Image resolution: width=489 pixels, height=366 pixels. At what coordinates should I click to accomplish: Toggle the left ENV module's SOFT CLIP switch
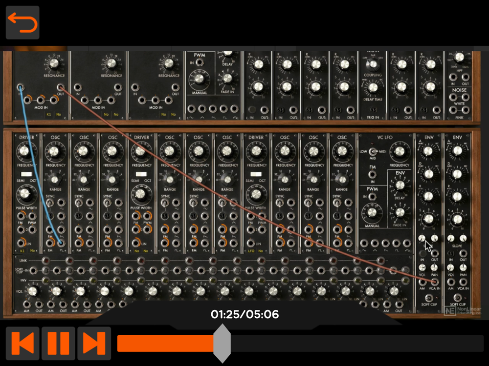pyautogui.click(x=429, y=298)
